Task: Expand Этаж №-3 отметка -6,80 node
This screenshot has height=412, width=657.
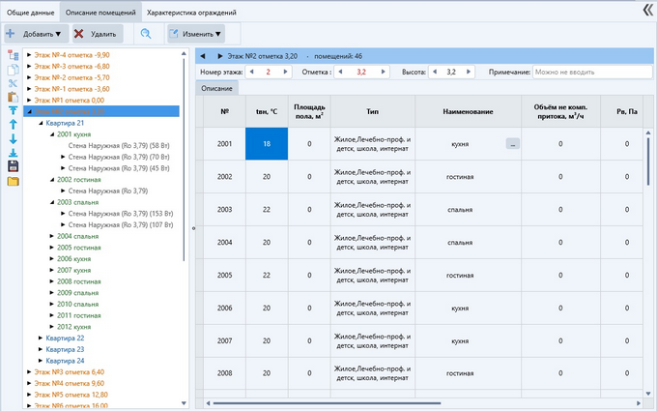Action: point(29,66)
